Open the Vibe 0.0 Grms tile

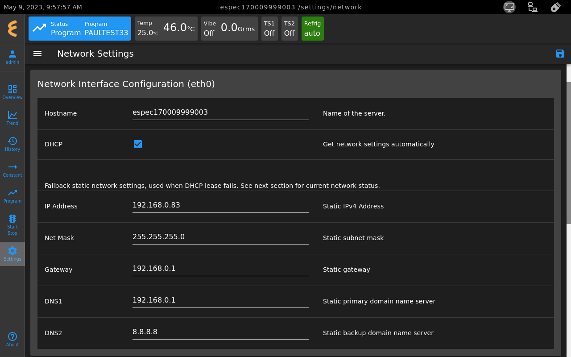[x=229, y=29]
